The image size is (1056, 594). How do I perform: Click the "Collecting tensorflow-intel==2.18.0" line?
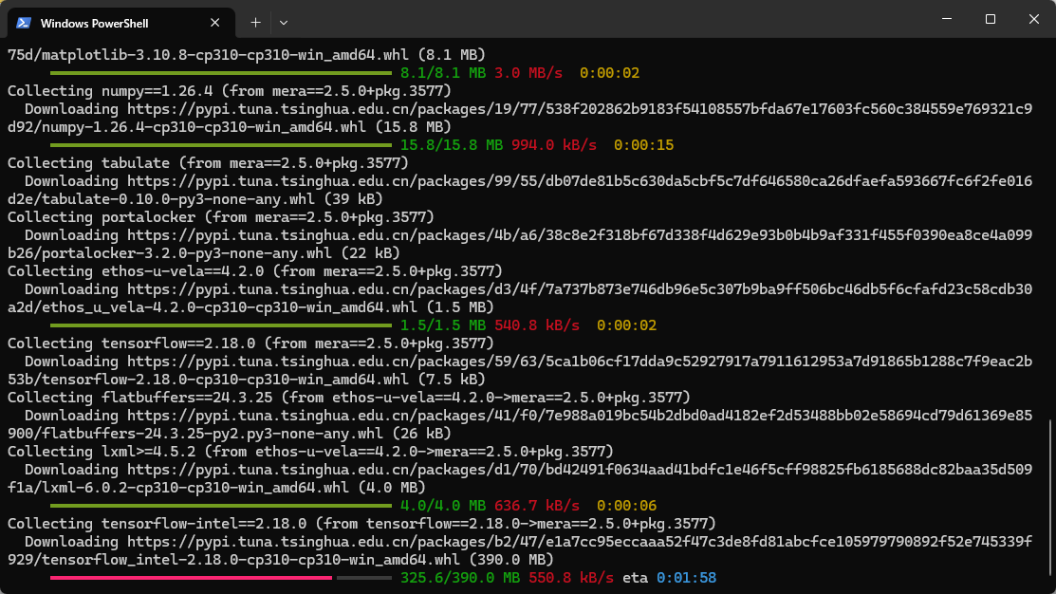[361, 523]
